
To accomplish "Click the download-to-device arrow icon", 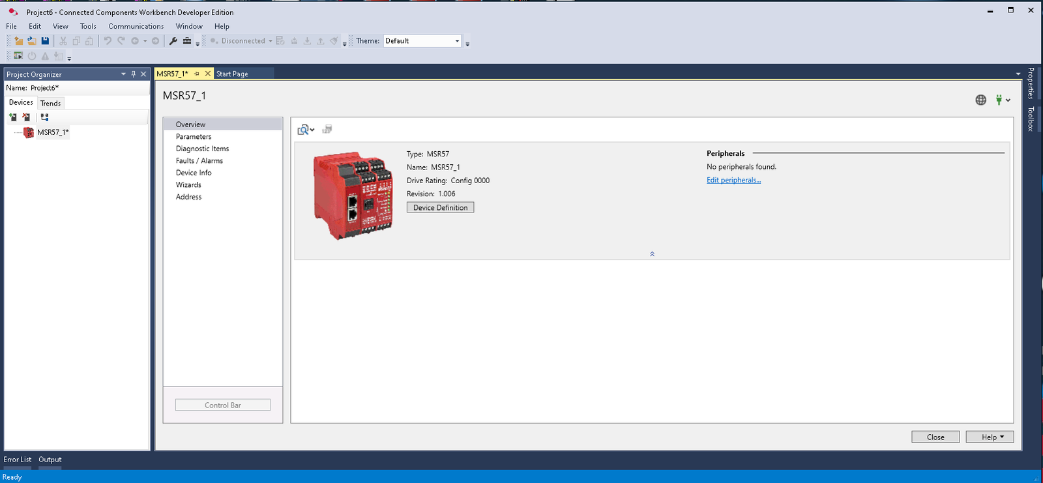I will click(x=307, y=40).
